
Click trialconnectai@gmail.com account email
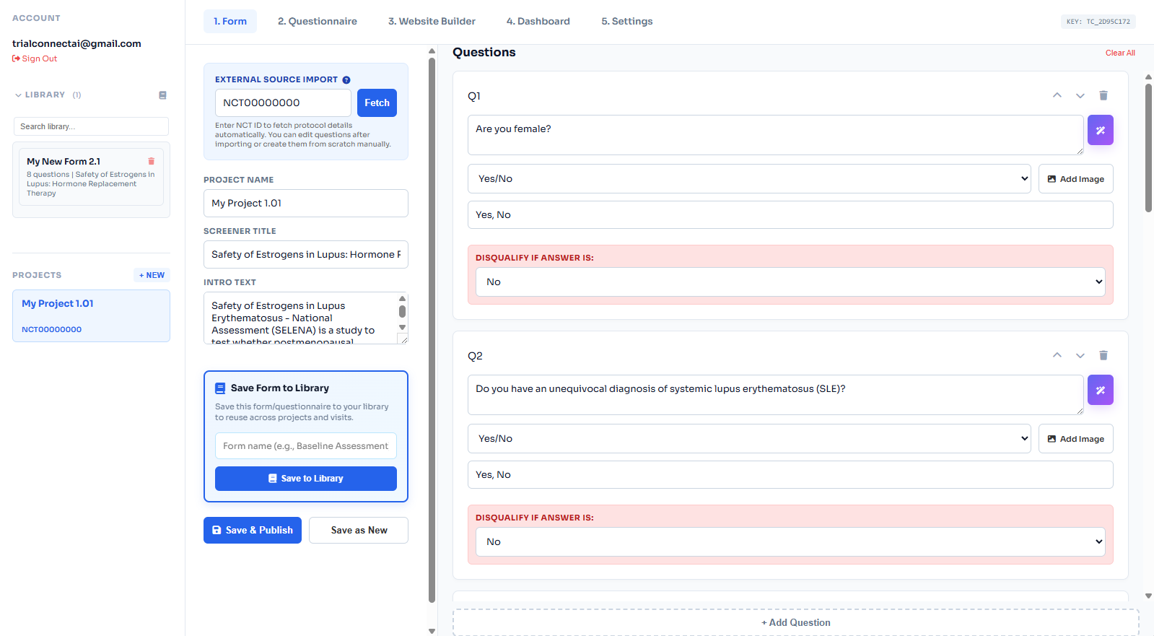click(77, 43)
